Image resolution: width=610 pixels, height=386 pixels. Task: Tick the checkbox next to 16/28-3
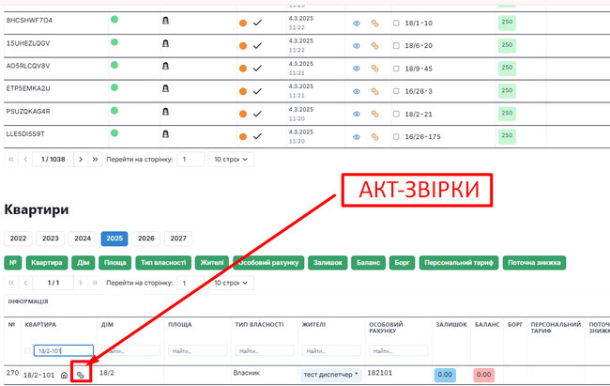click(x=396, y=91)
